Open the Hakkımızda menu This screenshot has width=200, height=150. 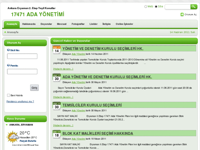(x=29, y=24)
